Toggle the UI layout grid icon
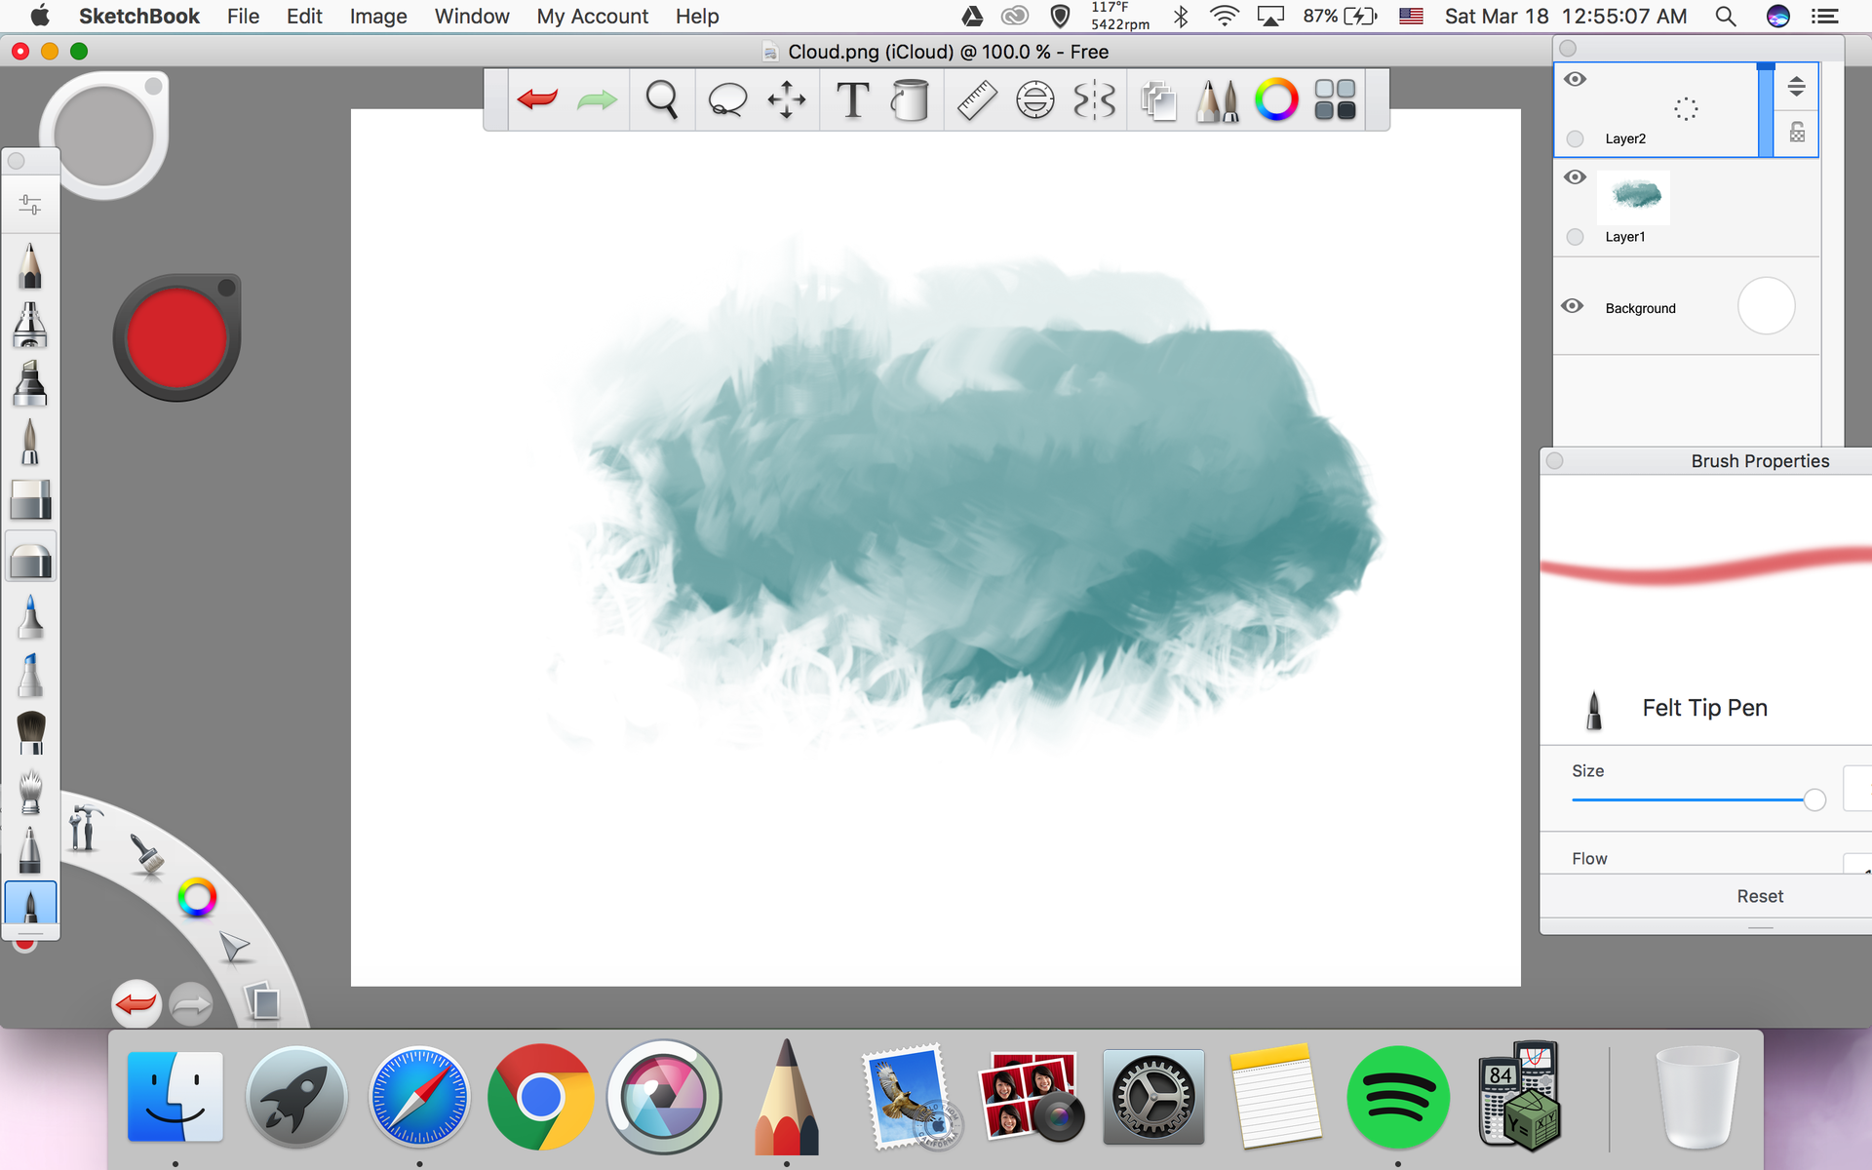This screenshot has width=1872, height=1170. click(1335, 99)
